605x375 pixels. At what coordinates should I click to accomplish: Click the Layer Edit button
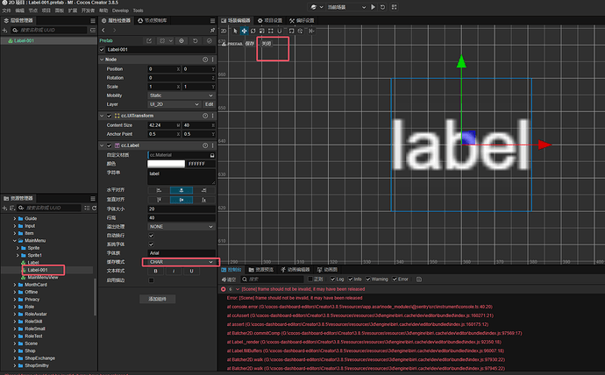210,104
